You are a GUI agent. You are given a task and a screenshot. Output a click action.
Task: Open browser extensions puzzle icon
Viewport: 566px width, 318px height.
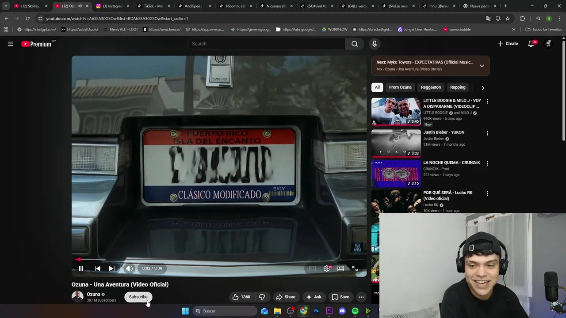tap(523, 19)
